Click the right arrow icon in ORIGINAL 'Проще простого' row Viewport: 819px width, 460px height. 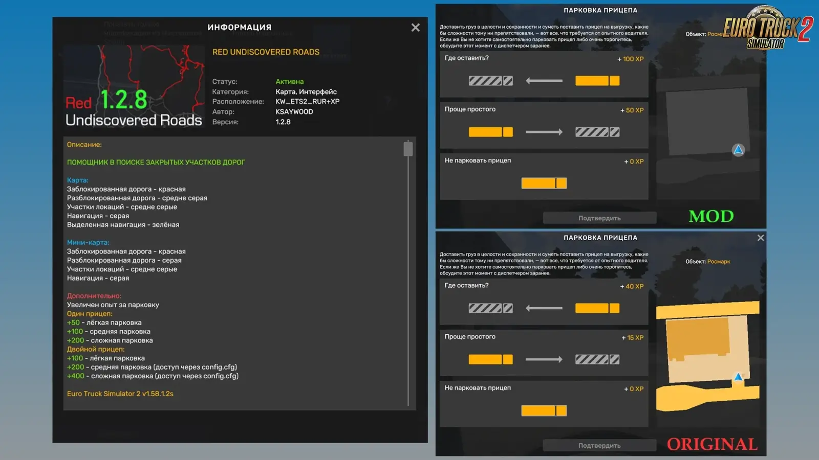tap(544, 359)
